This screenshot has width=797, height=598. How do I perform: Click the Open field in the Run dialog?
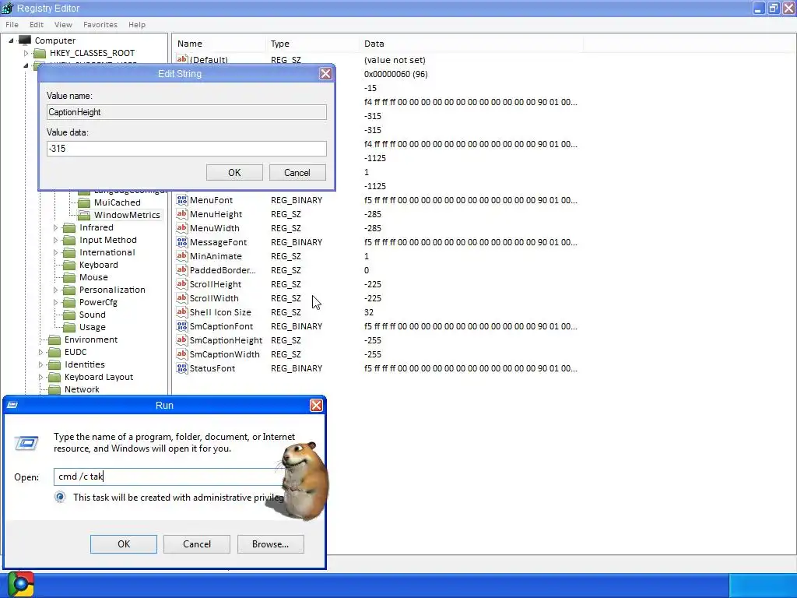[x=170, y=477]
